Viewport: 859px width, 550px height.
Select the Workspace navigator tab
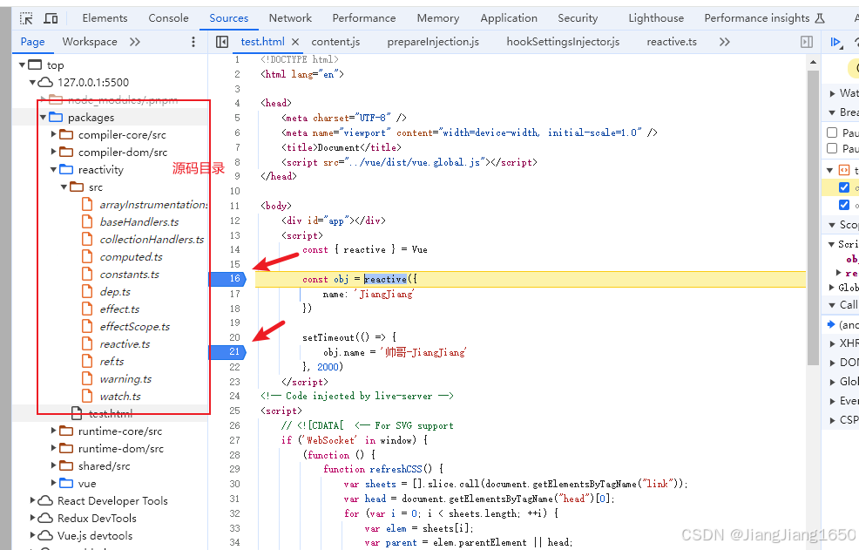89,42
